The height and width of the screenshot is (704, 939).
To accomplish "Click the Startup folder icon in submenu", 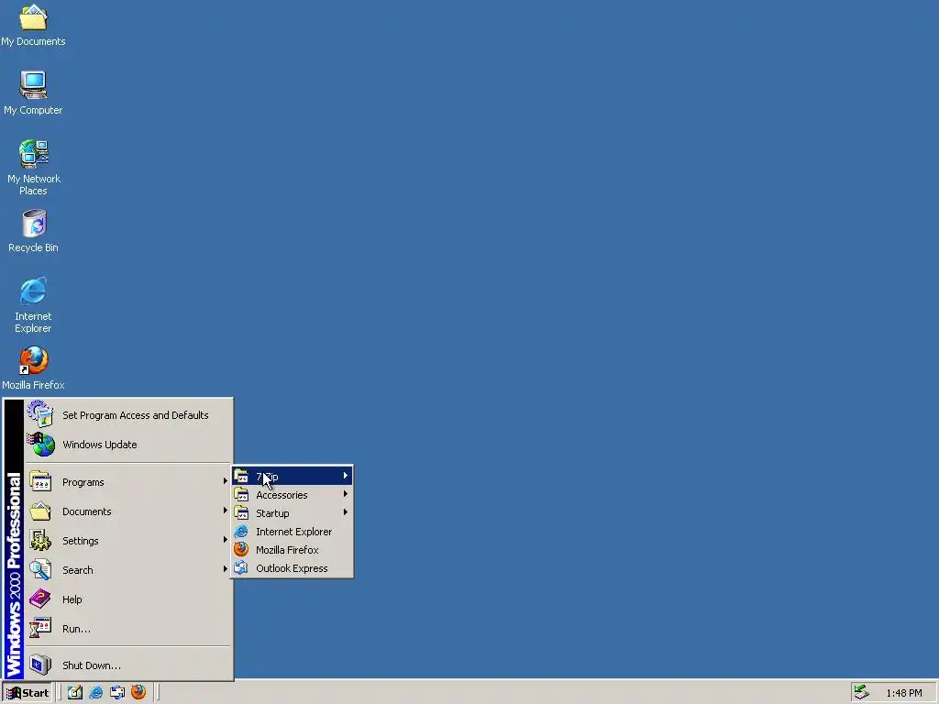I will 241,513.
